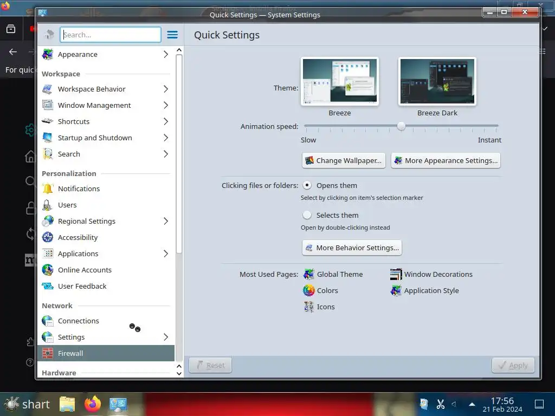
Task: Click the home icon button beside search
Action: coord(49,35)
